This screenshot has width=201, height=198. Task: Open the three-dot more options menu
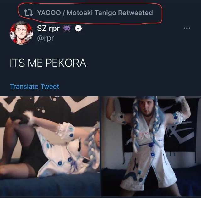[x=187, y=28]
